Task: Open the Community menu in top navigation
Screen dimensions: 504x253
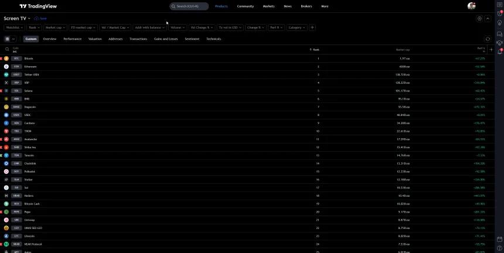Action: pyautogui.click(x=245, y=6)
